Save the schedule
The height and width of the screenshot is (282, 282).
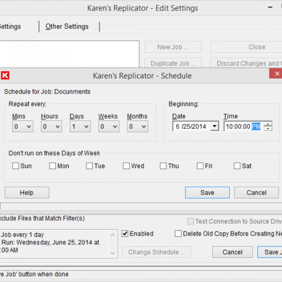(207, 193)
